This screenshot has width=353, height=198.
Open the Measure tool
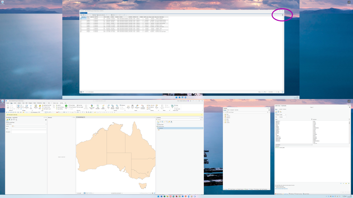tap(128, 106)
